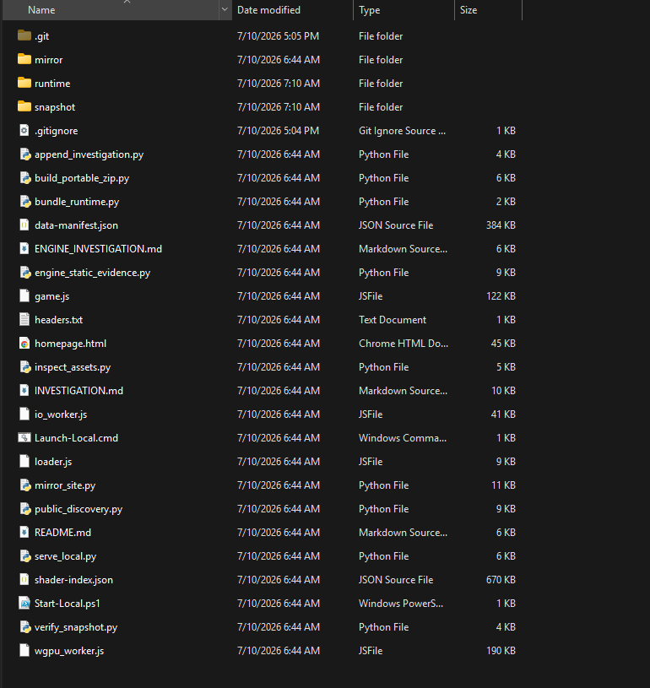Click the 670 KB size of shader-index.json
Screen dimensions: 650x688
(501, 580)
